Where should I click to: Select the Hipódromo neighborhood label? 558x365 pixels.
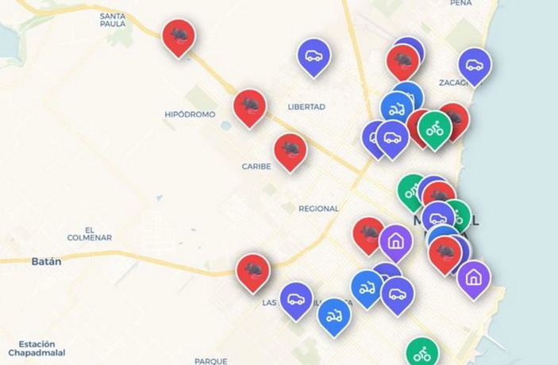pyautogui.click(x=190, y=114)
